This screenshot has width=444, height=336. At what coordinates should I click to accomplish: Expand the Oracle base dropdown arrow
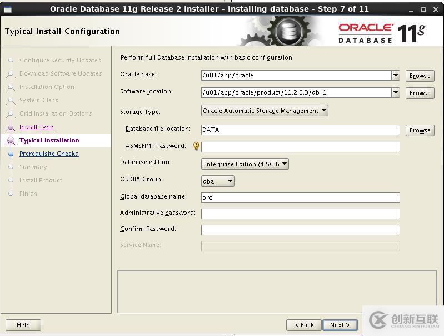point(395,76)
